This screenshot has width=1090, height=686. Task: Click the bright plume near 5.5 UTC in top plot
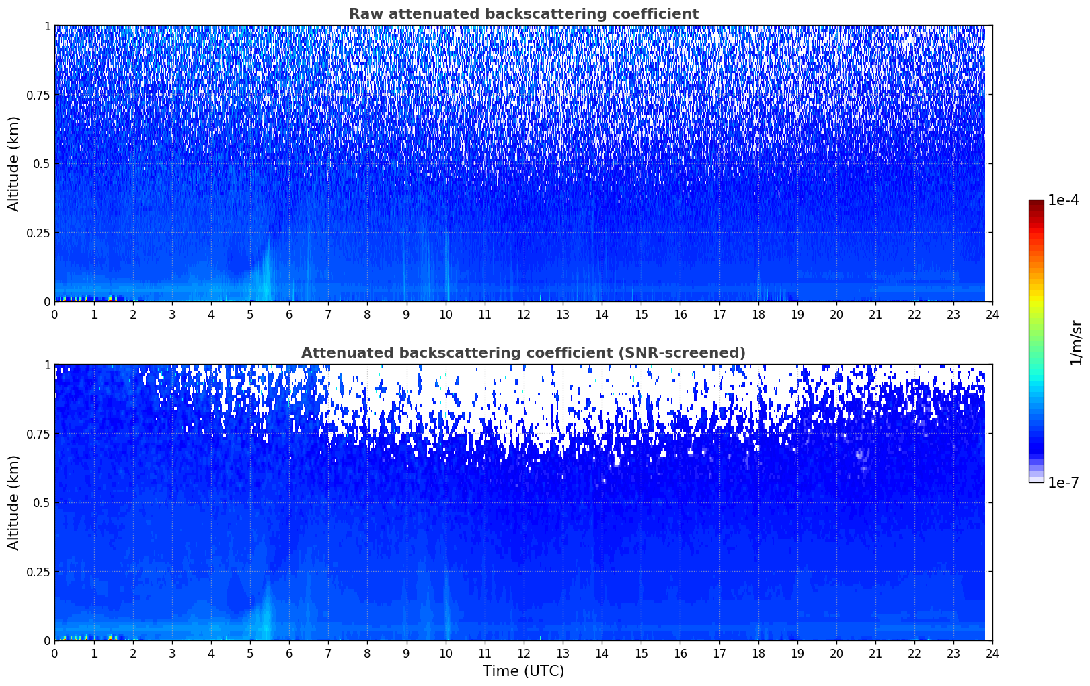coord(266,272)
